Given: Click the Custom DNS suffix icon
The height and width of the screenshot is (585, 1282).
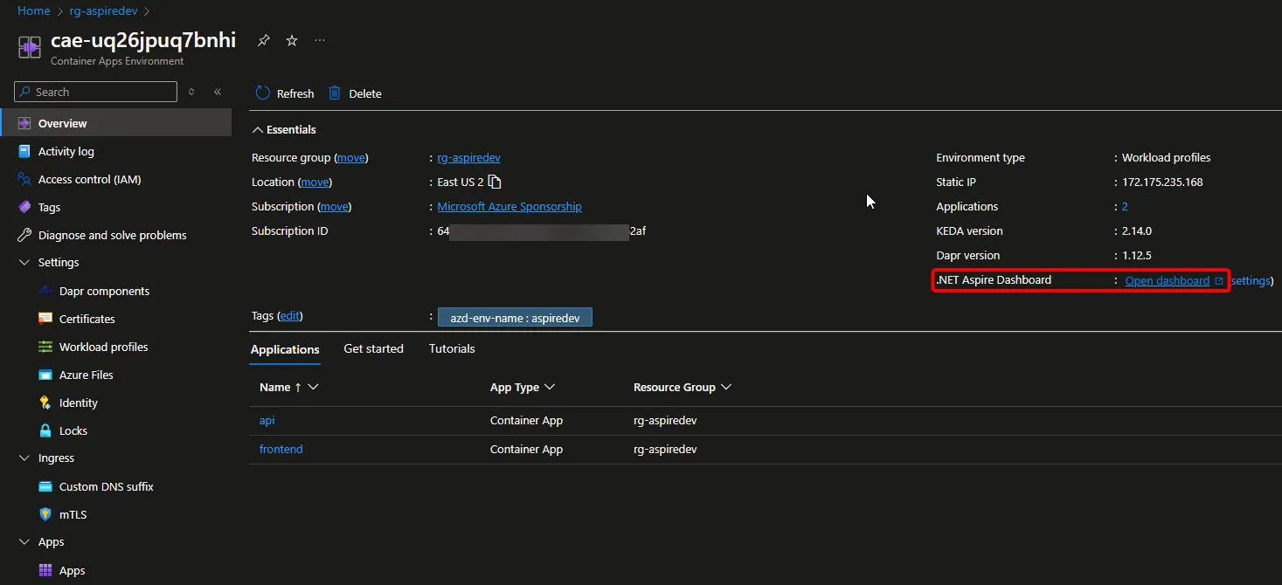Looking at the screenshot, I should pyautogui.click(x=45, y=486).
